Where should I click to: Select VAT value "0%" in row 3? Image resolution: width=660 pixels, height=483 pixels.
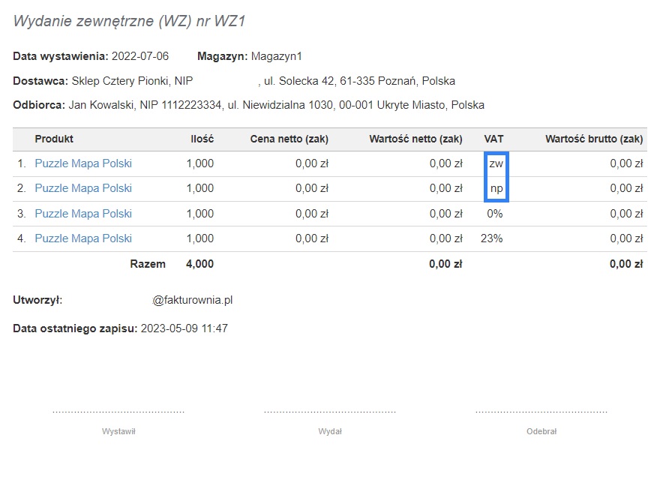tap(495, 214)
